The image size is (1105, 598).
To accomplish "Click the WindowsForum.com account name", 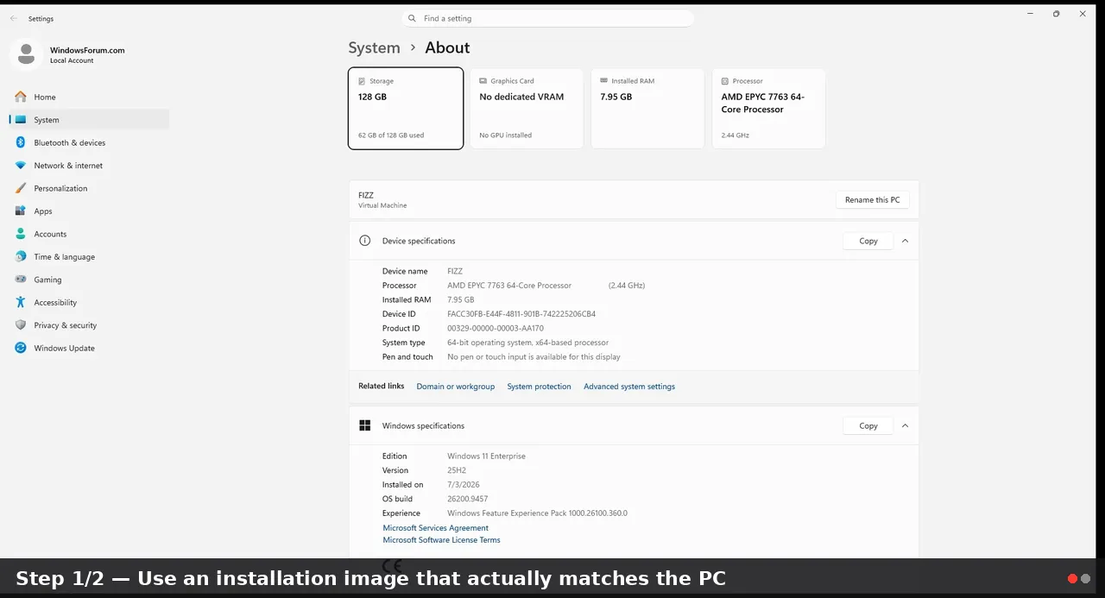I will coord(87,50).
